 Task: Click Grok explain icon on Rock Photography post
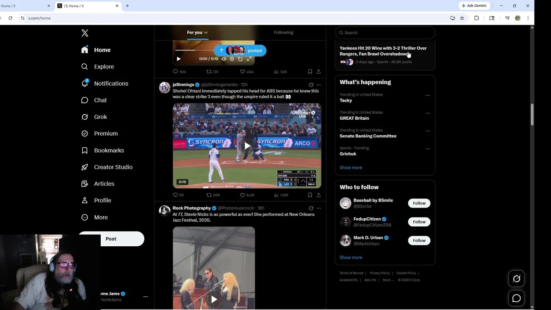(311, 208)
